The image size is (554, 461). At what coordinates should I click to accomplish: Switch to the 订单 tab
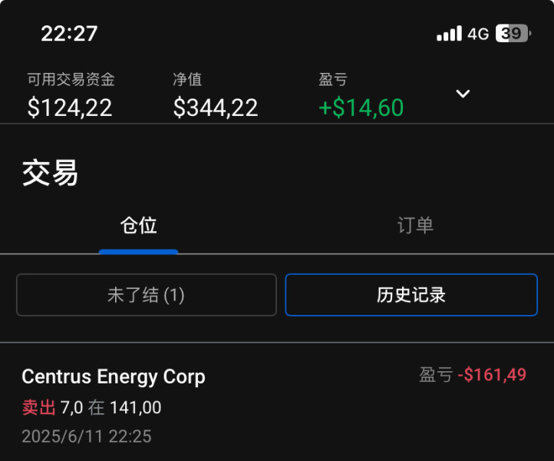(415, 225)
